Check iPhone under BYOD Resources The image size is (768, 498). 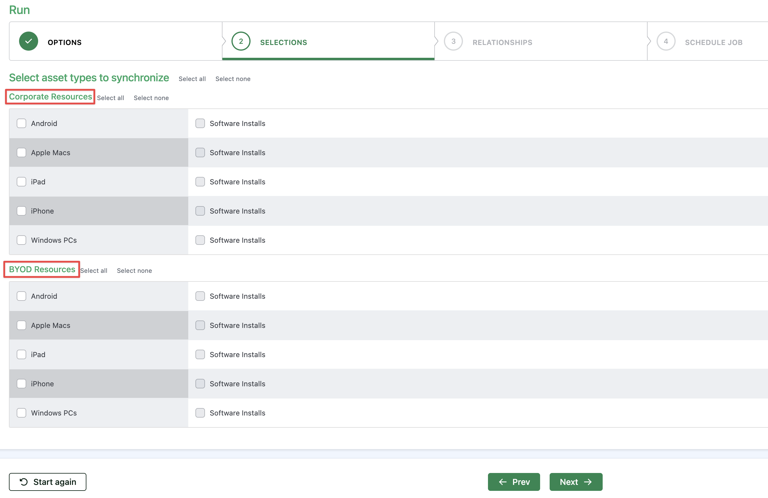[x=21, y=384]
